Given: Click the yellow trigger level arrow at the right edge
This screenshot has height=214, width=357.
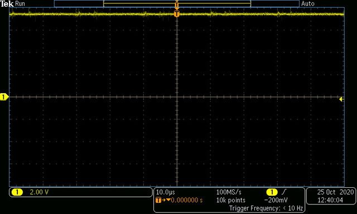Looking at the screenshot, I should click(341, 99).
